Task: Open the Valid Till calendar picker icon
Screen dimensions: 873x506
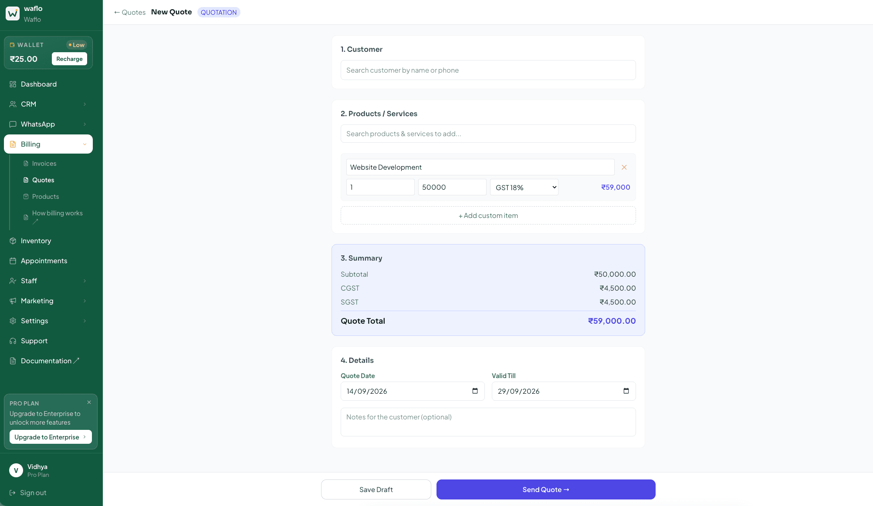Action: coord(626,391)
